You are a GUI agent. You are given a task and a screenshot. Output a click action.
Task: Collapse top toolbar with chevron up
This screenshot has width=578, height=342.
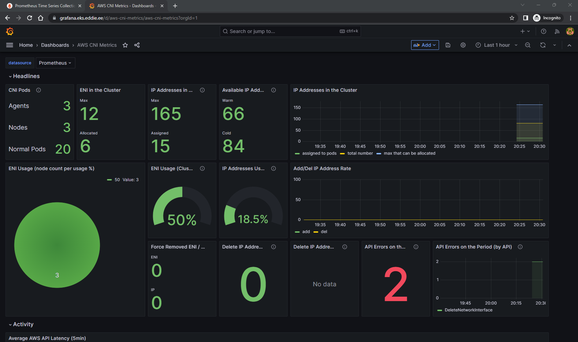[569, 45]
